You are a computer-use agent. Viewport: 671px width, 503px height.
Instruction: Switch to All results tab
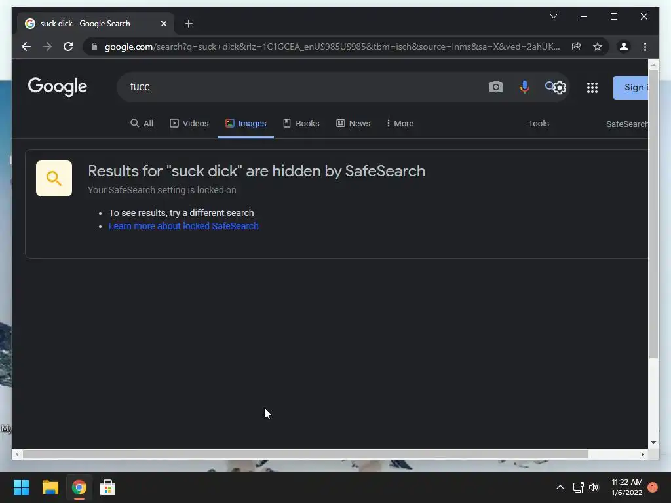[x=142, y=123]
